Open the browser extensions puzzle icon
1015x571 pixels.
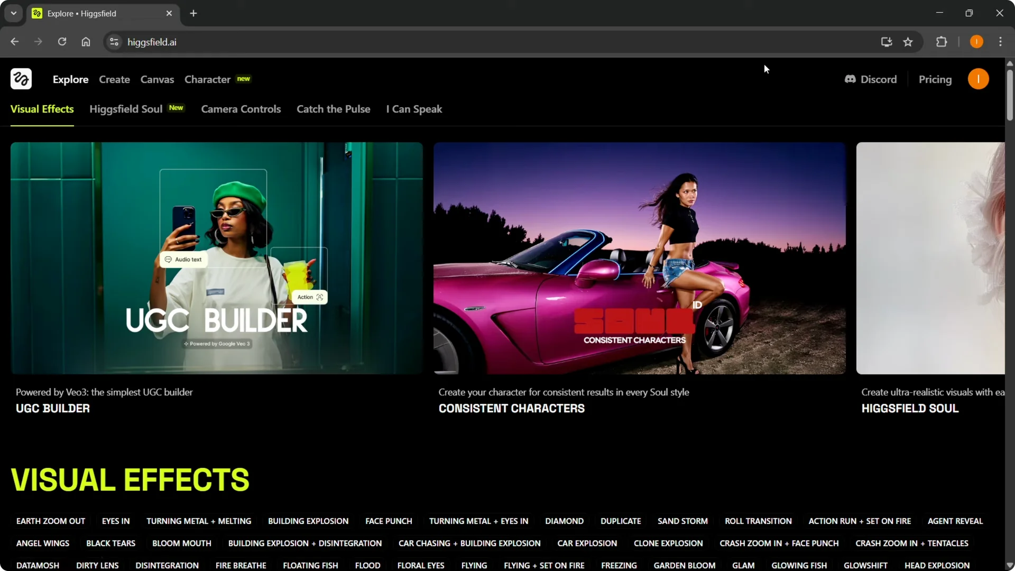coord(942,42)
